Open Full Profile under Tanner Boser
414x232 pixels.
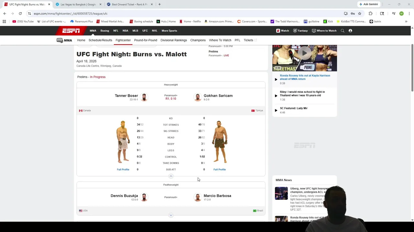(123, 169)
